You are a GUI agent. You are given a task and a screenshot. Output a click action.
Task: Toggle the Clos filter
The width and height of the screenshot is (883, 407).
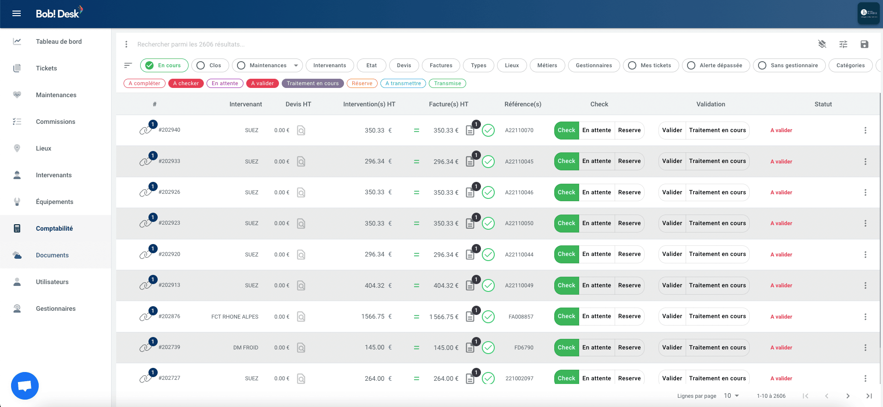(x=210, y=65)
